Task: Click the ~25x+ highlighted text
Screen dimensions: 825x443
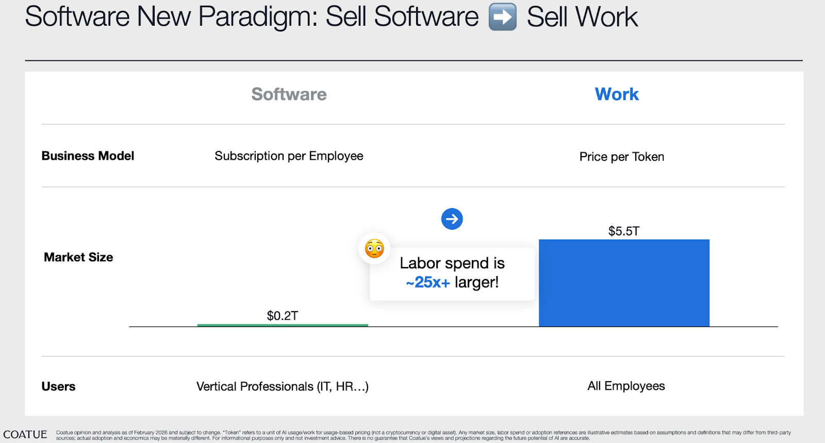Action: pyautogui.click(x=428, y=282)
